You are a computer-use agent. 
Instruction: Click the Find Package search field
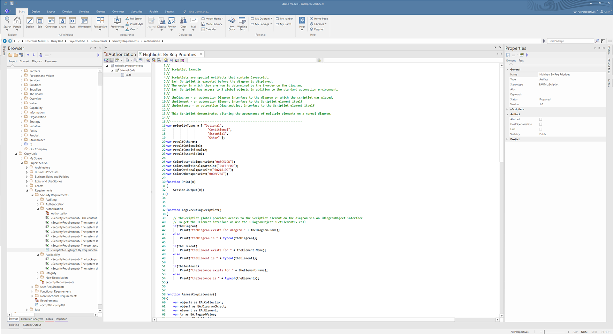tap(570, 41)
